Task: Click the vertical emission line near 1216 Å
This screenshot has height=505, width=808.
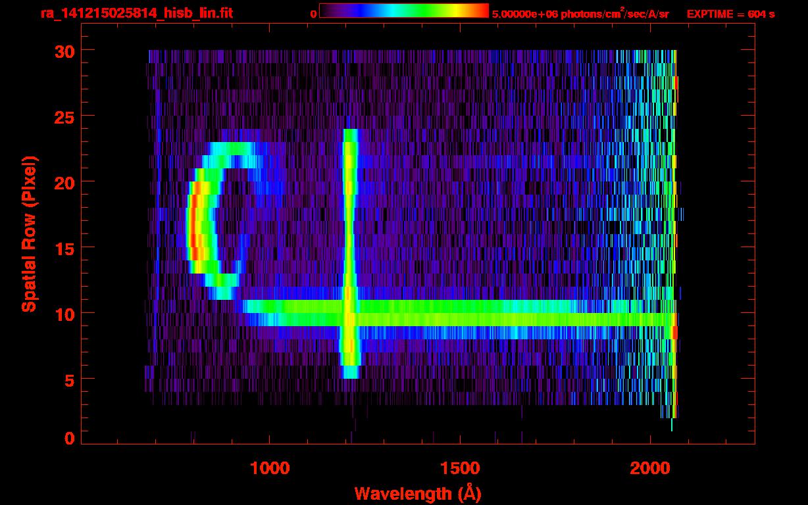Action: click(351, 254)
